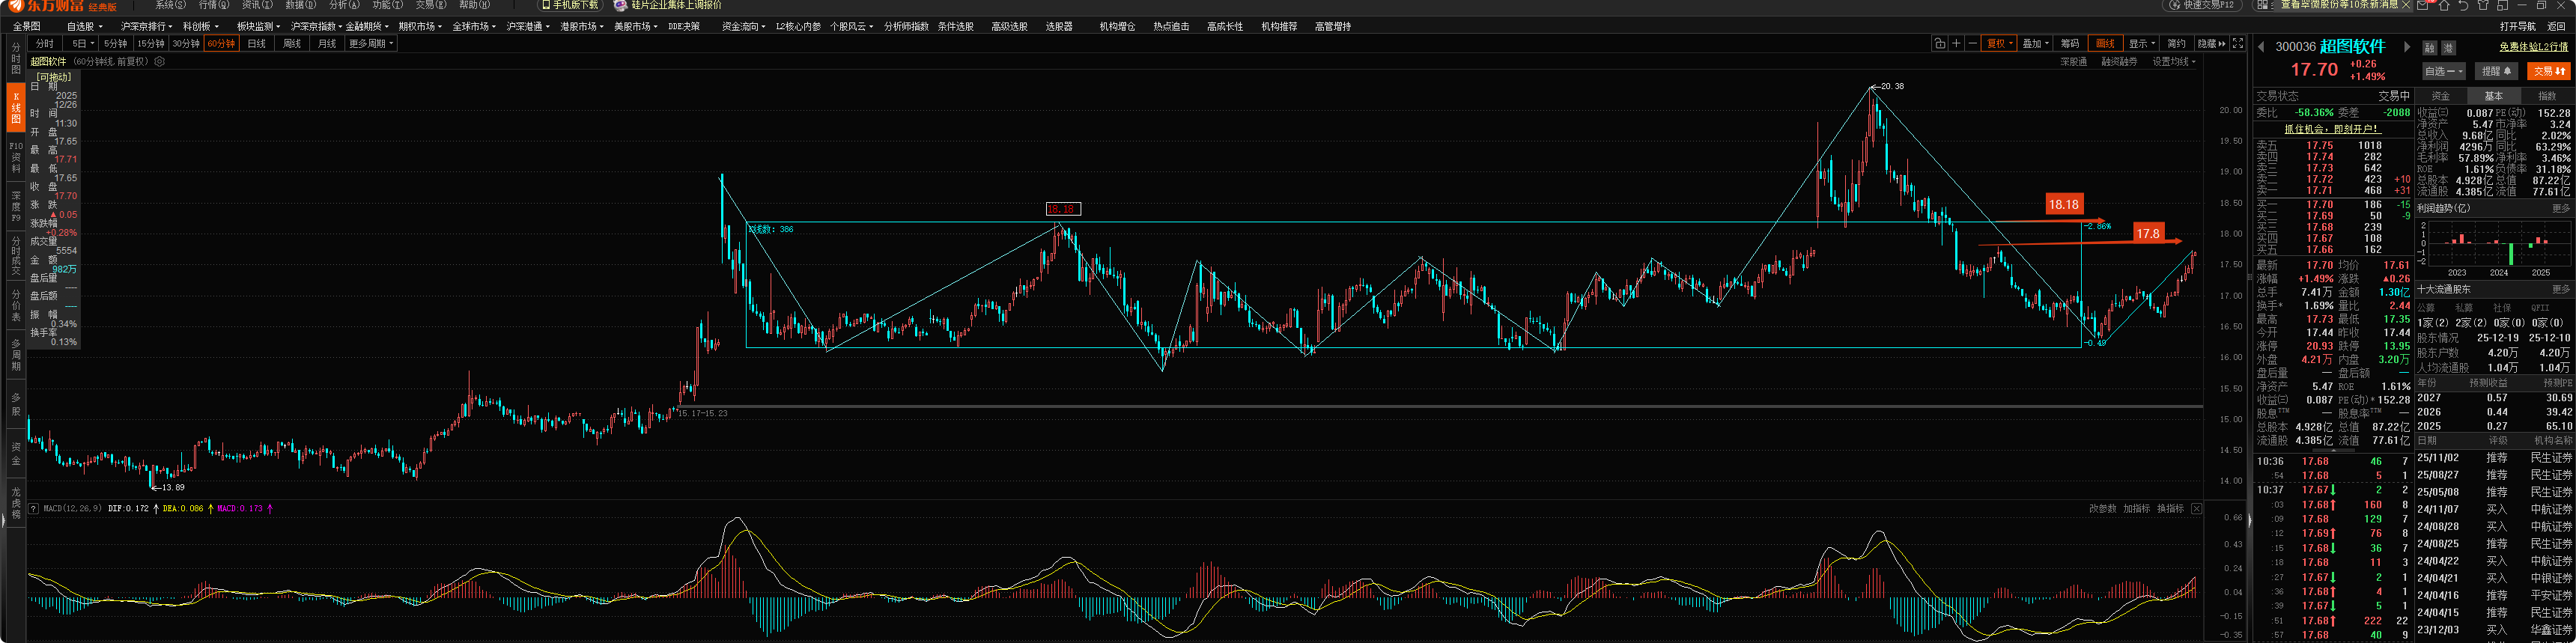Select the 资金 tab in right panel

click(2440, 96)
